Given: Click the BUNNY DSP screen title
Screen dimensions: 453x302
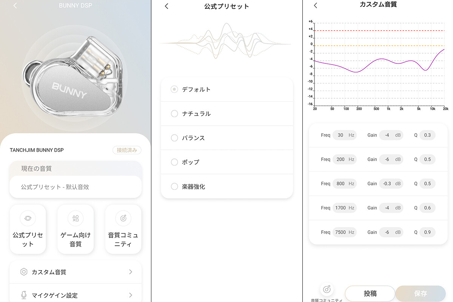Looking at the screenshot, I should pos(75,6).
